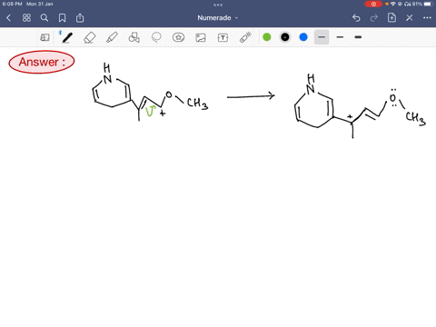Select the Laser pointer tool
The height and width of the screenshot is (327, 436).
pos(245,37)
